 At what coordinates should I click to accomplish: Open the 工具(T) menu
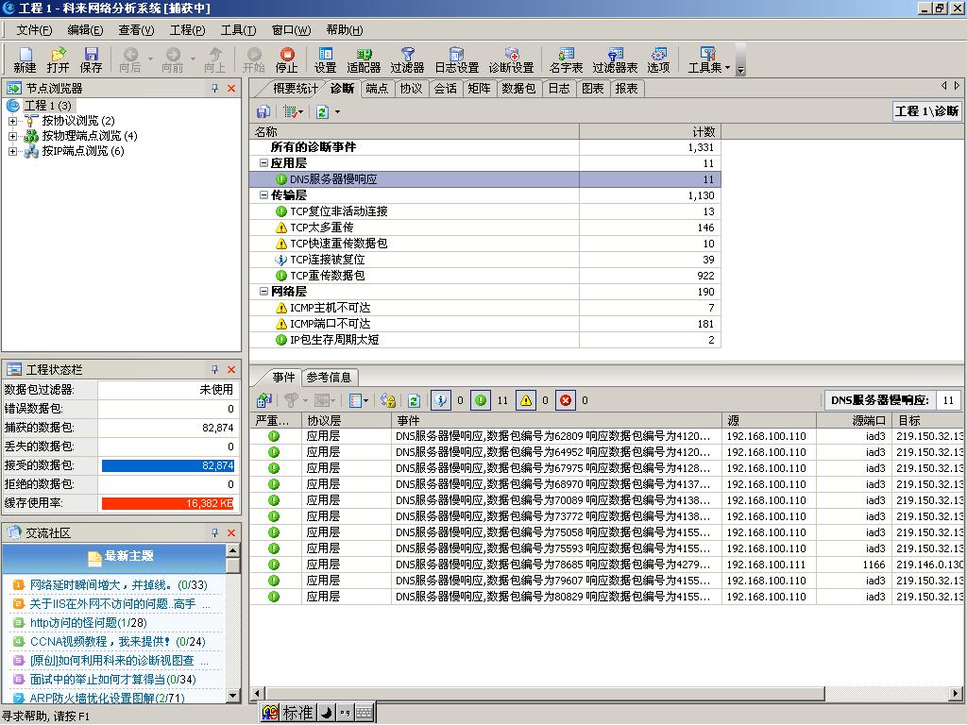238,30
